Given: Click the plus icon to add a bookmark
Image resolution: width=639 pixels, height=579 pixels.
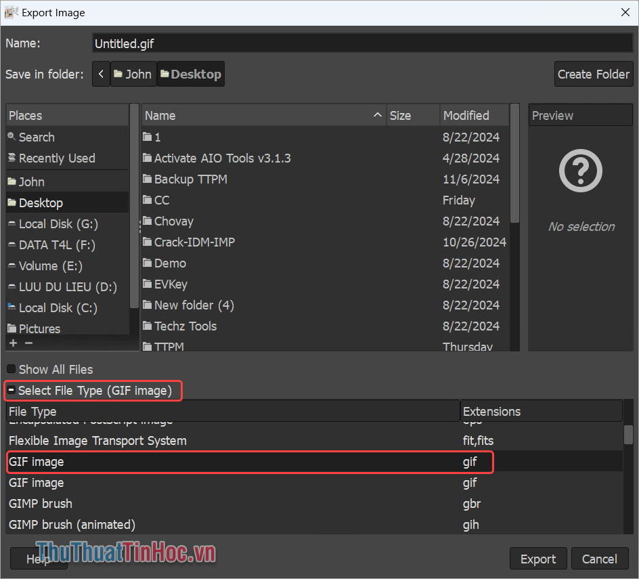Looking at the screenshot, I should click(x=14, y=343).
